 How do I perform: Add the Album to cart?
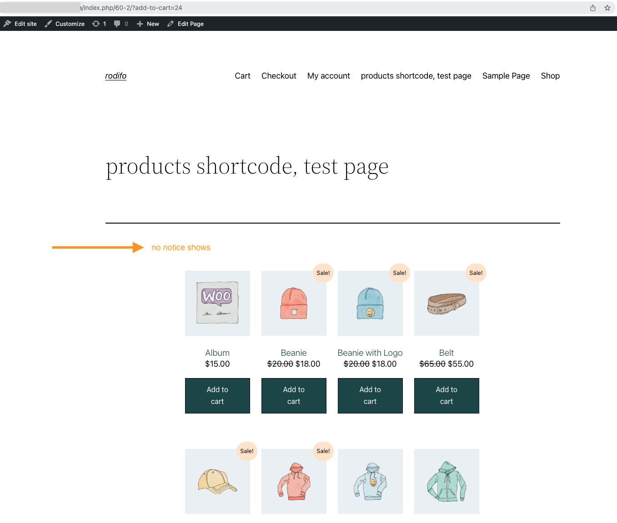pos(217,395)
